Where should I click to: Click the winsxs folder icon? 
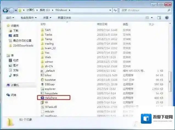(x=42, y=62)
